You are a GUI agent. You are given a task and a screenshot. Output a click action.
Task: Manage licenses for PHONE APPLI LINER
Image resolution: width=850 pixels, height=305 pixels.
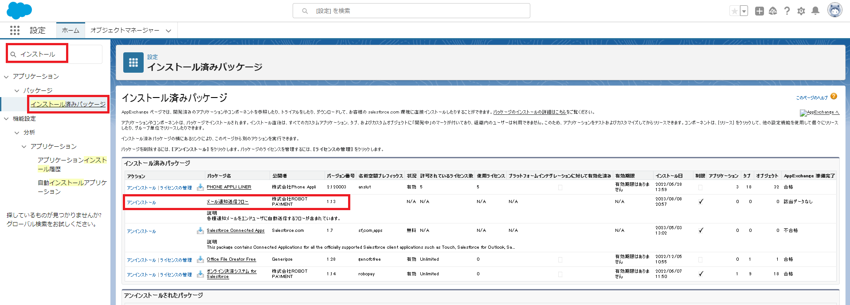pos(176,188)
